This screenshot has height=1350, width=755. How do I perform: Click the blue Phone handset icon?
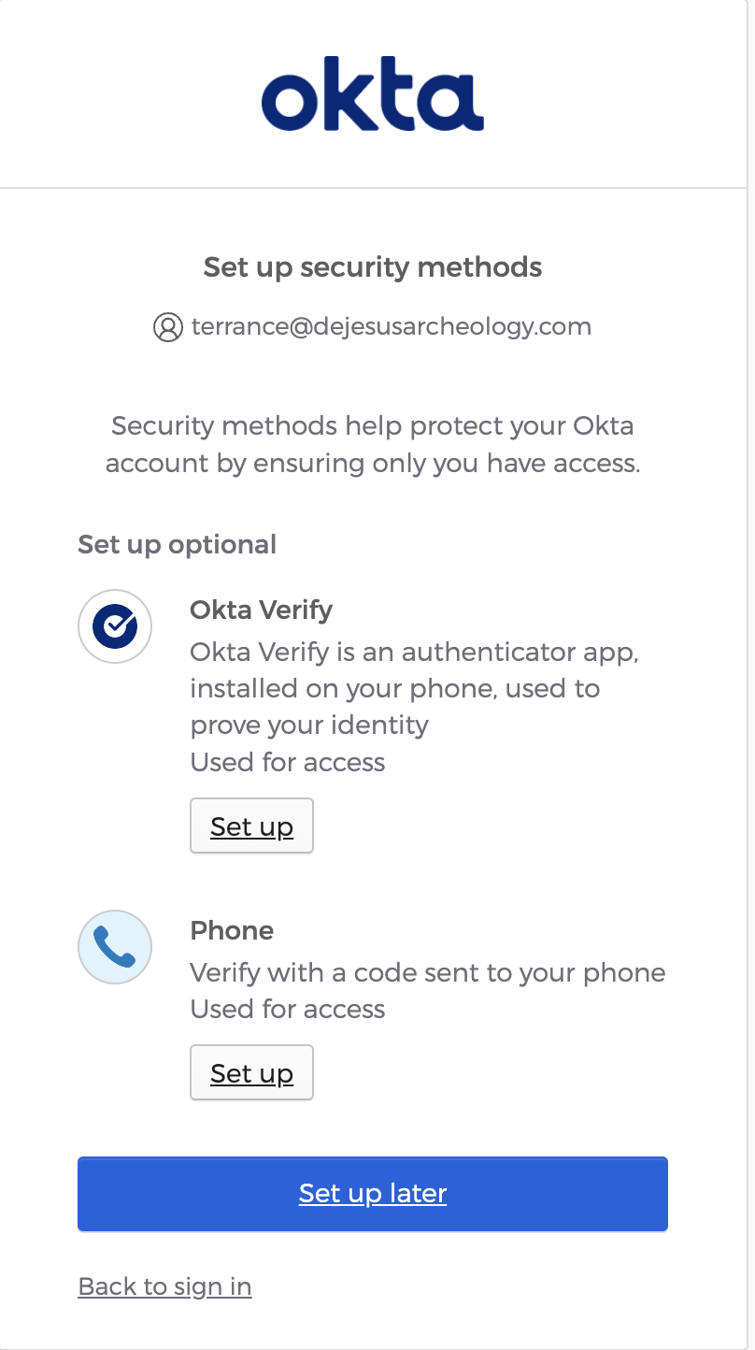tap(115, 947)
